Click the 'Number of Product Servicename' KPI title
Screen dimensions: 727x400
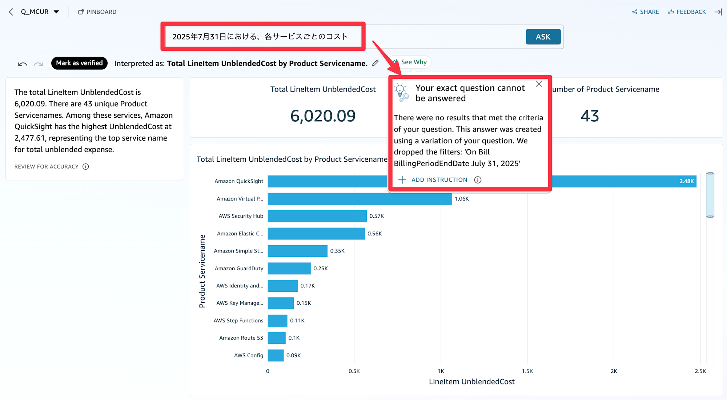pyautogui.click(x=606, y=89)
